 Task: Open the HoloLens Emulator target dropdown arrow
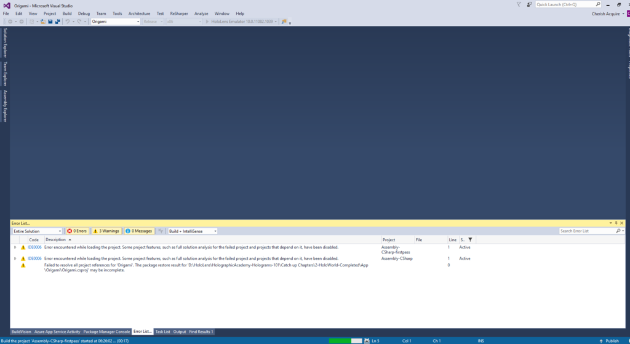point(276,22)
